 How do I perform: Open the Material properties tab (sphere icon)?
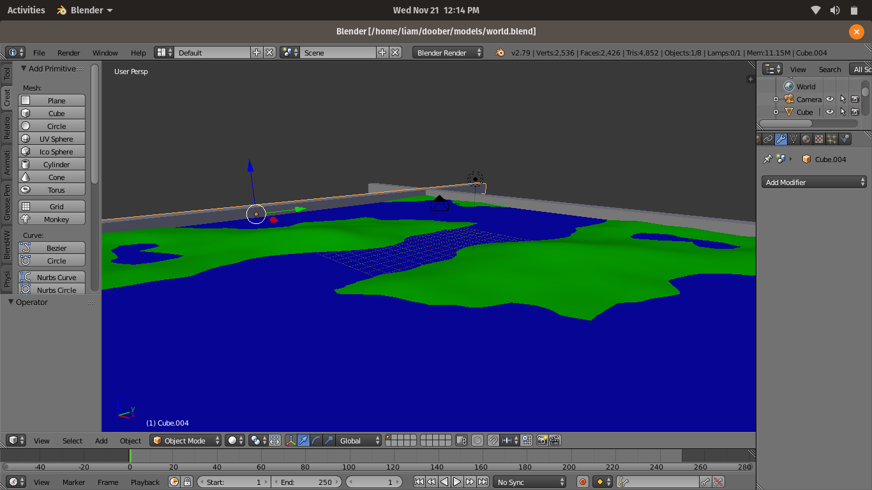point(806,139)
